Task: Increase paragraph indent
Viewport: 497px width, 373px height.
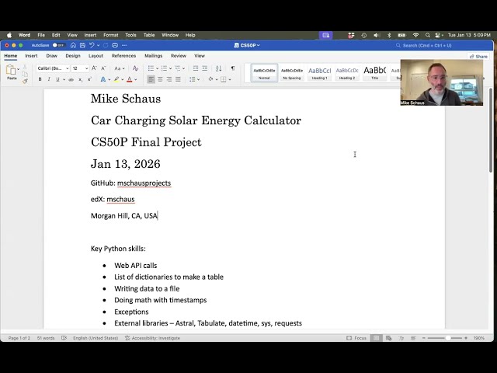Action: pyautogui.click(x=205, y=68)
